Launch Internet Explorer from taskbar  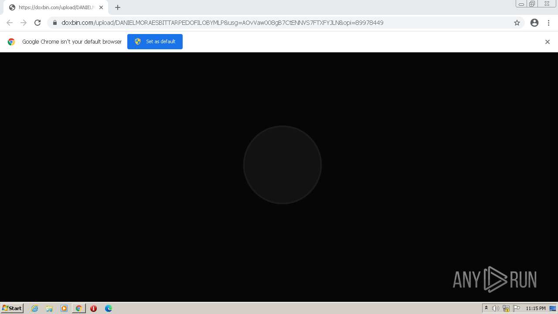(x=34, y=308)
